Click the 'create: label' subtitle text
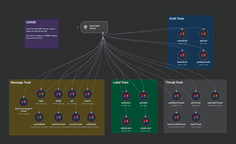Viewport: 236px width, 144px height. pyautogui.click(x=145, y=131)
